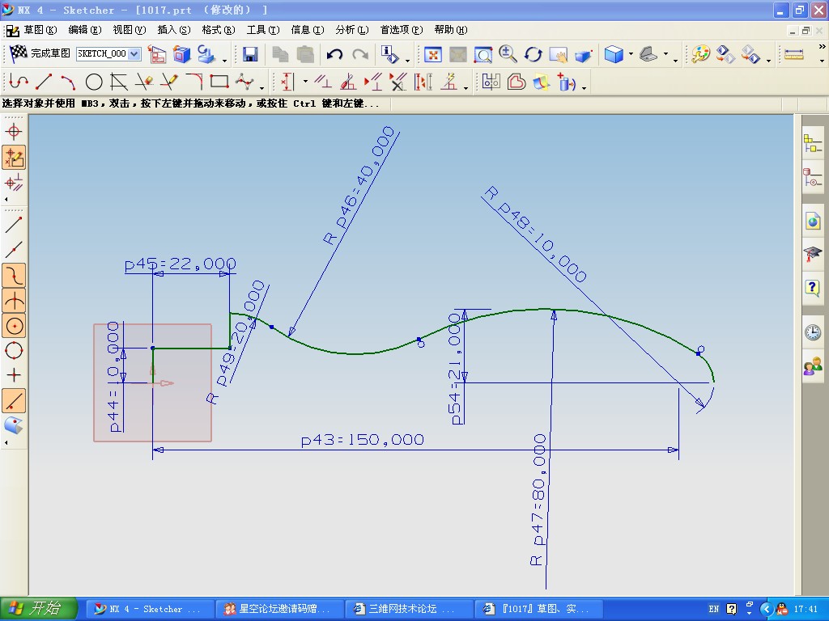Screen dimensions: 829x621
Task: Open the Inferred Dimensions type dropdown arrow
Action: [305, 82]
